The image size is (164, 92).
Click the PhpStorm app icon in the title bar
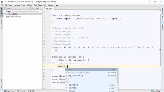pos(2,2)
